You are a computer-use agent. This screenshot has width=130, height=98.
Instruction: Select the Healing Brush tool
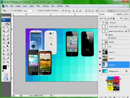[x=4, y=35]
